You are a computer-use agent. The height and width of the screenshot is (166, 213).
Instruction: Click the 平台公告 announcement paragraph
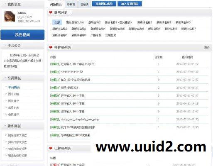pos(22,61)
